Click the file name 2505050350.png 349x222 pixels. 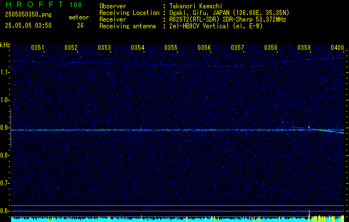[28, 15]
